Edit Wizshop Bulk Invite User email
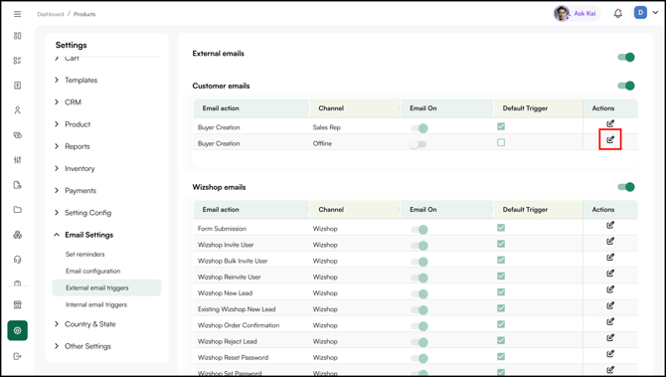This screenshot has width=666, height=377. click(x=610, y=258)
